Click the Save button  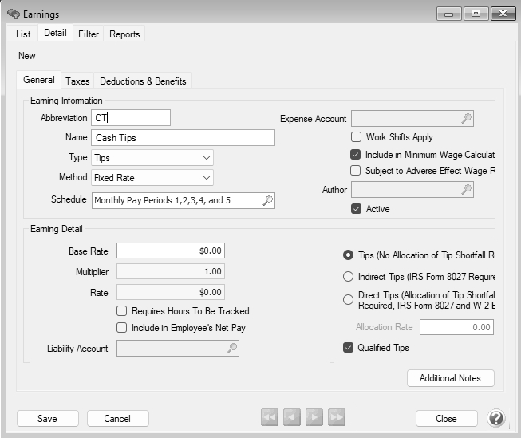(x=47, y=419)
